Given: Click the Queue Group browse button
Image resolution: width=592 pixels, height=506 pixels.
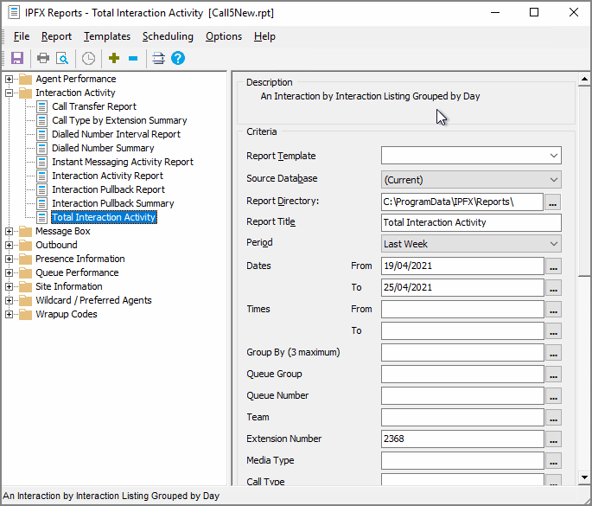Looking at the screenshot, I should click(x=553, y=375).
